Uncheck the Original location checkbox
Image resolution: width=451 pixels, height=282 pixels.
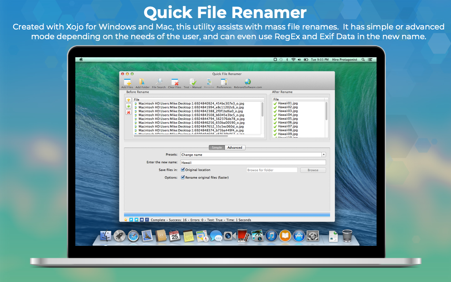click(x=183, y=170)
